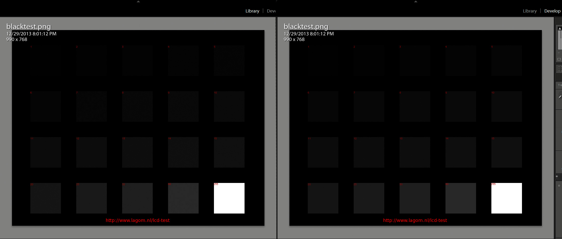Click 990 x 768 dimensions in left window

click(x=17, y=39)
